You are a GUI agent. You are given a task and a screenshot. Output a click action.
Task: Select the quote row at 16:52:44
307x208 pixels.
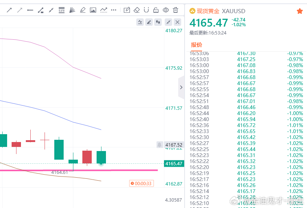coord(246,113)
